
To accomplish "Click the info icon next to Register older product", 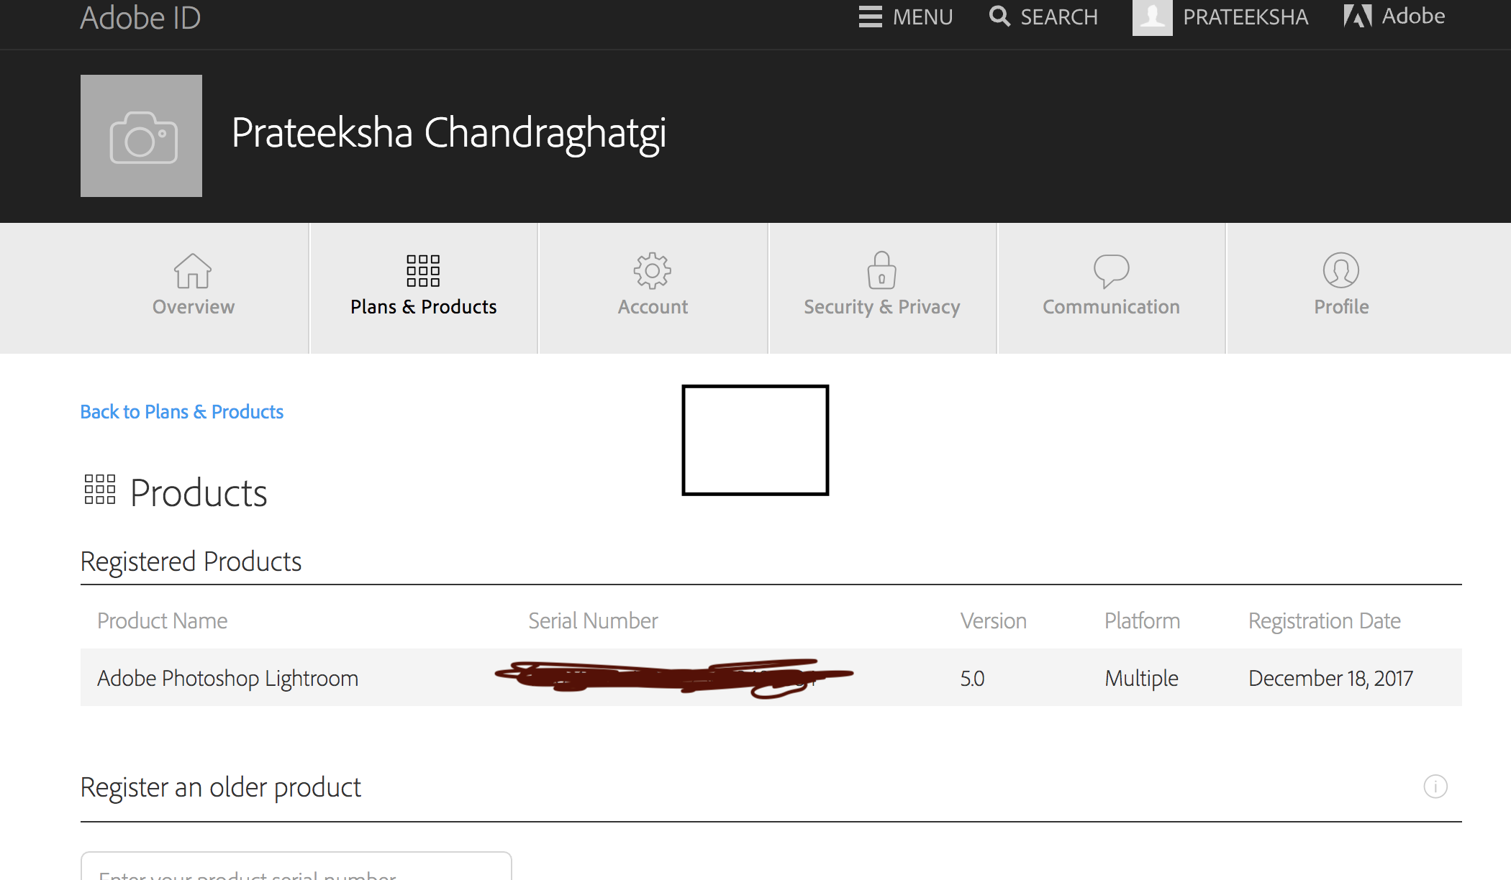I will [1437, 786].
